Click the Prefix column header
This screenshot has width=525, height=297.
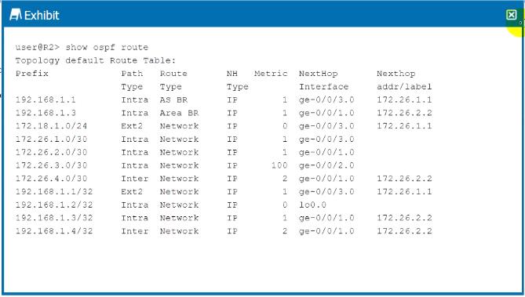pyautogui.click(x=32, y=74)
